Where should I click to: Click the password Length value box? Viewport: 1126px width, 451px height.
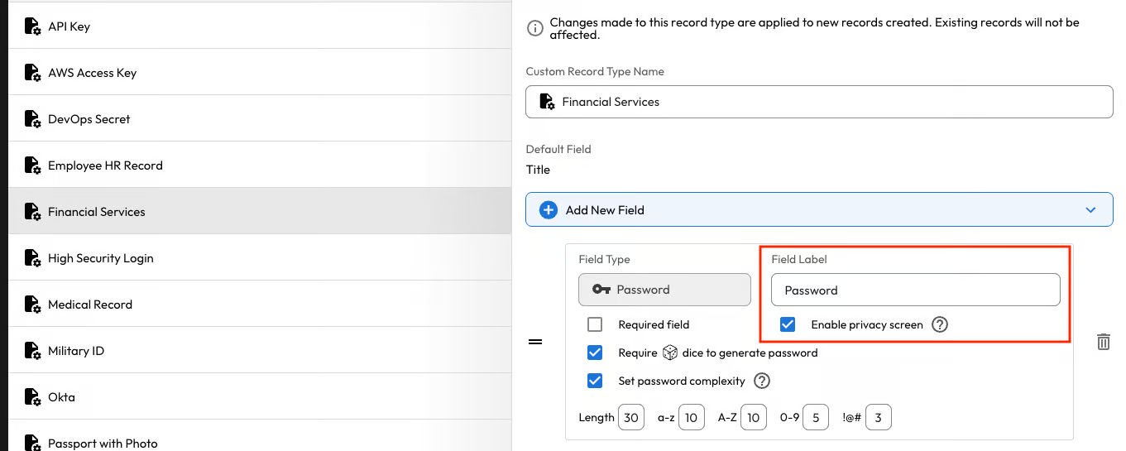630,418
